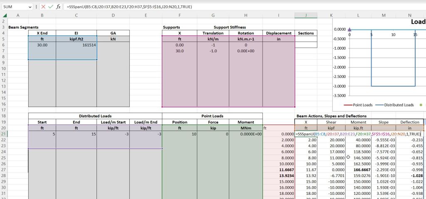
Task: Click the distributed load Start cell with 5
Action: pyautogui.click(x=42, y=134)
